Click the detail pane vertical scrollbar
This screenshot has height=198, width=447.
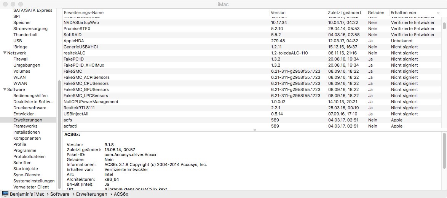444,150
